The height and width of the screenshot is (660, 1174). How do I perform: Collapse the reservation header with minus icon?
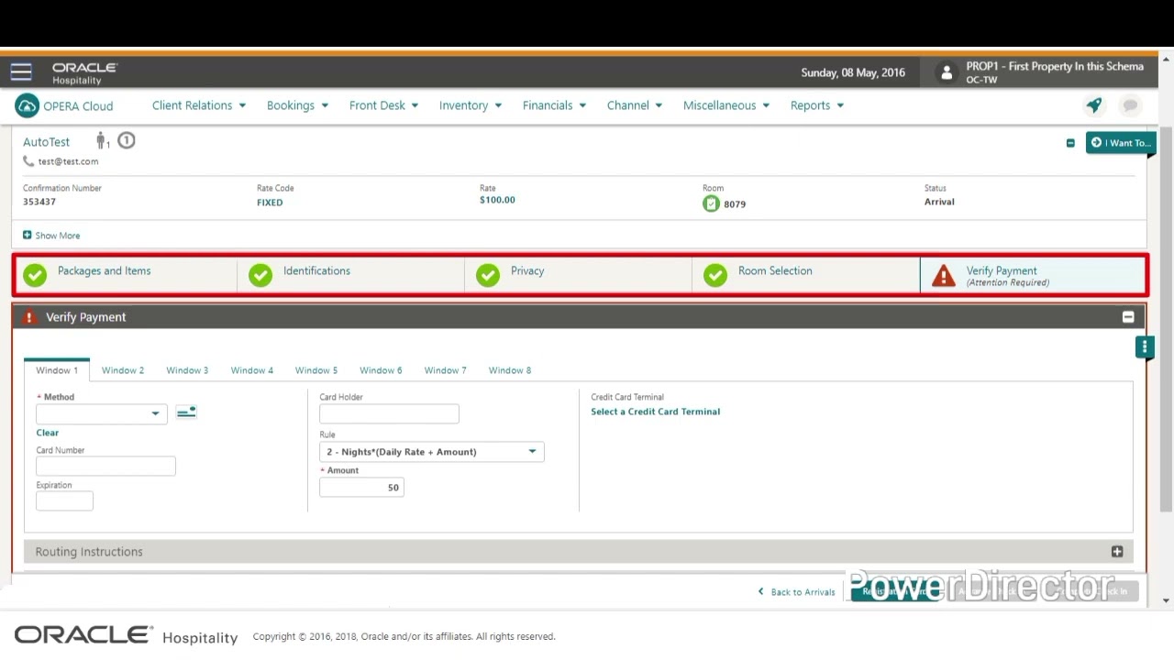click(x=1070, y=143)
